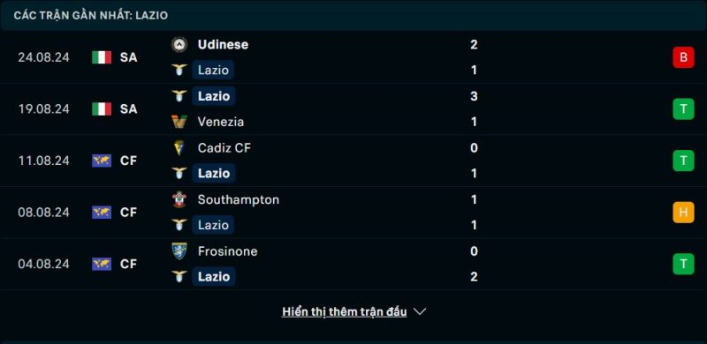Image resolution: width=707 pixels, height=344 pixels.
Task: Click the Italy flag on 24.08.24 row
Action: (102, 57)
